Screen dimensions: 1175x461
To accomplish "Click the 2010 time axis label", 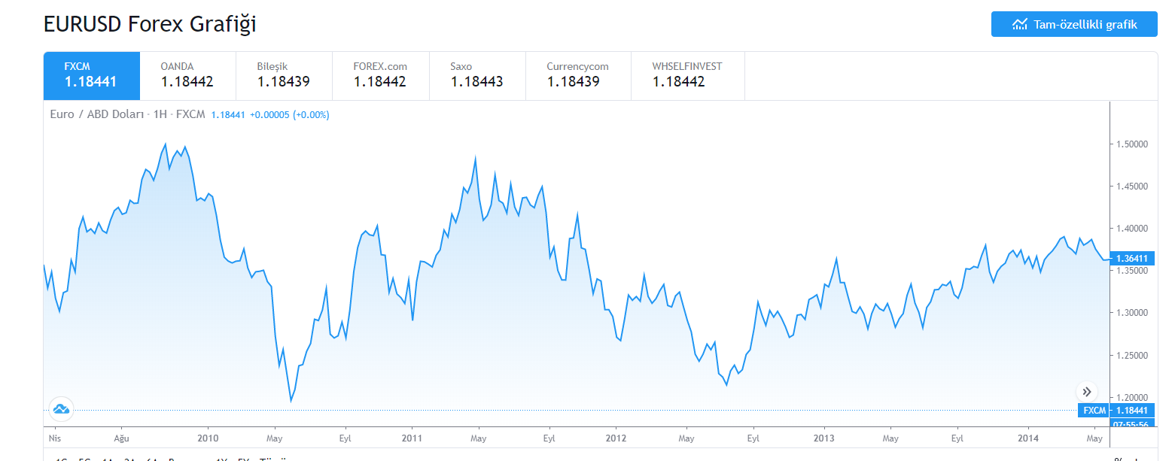I will 208,438.
